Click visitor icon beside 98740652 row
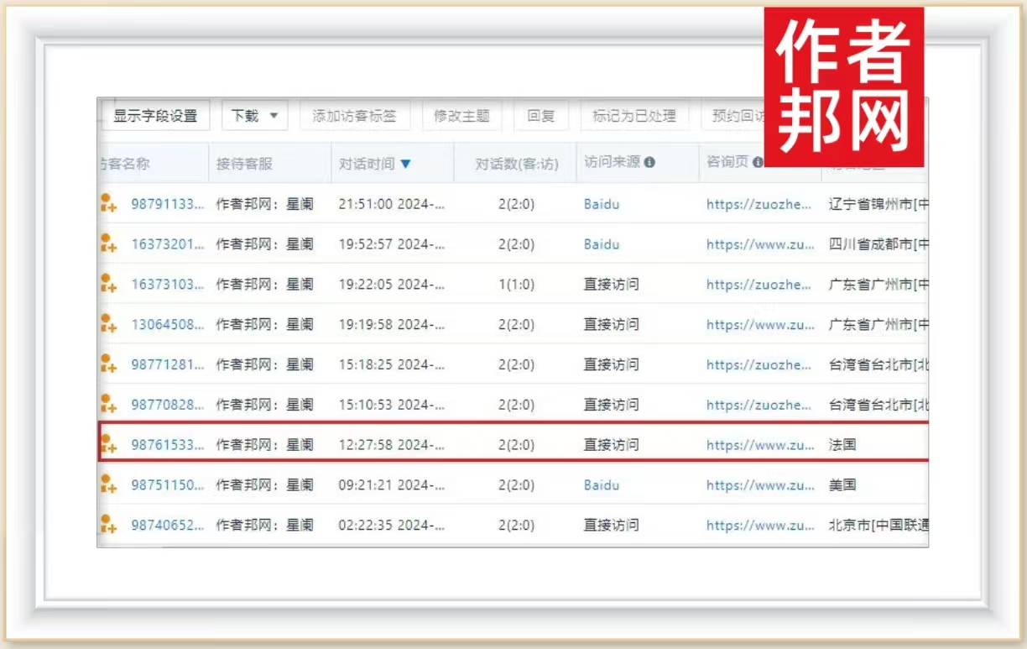Screen dimensions: 1027x649 point(108,525)
